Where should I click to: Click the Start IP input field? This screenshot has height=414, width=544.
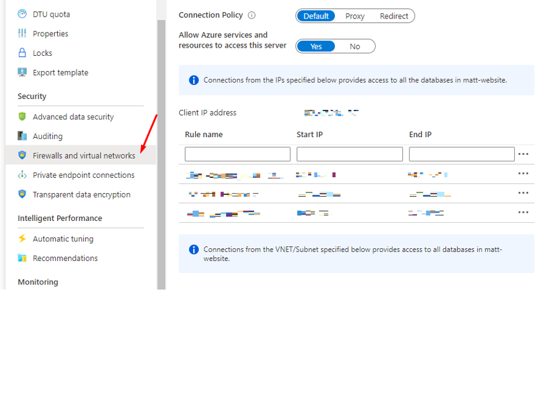click(350, 154)
